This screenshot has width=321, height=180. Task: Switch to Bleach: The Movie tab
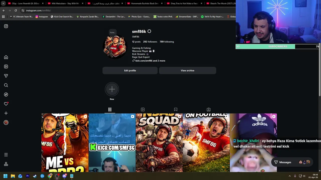(x=221, y=3)
